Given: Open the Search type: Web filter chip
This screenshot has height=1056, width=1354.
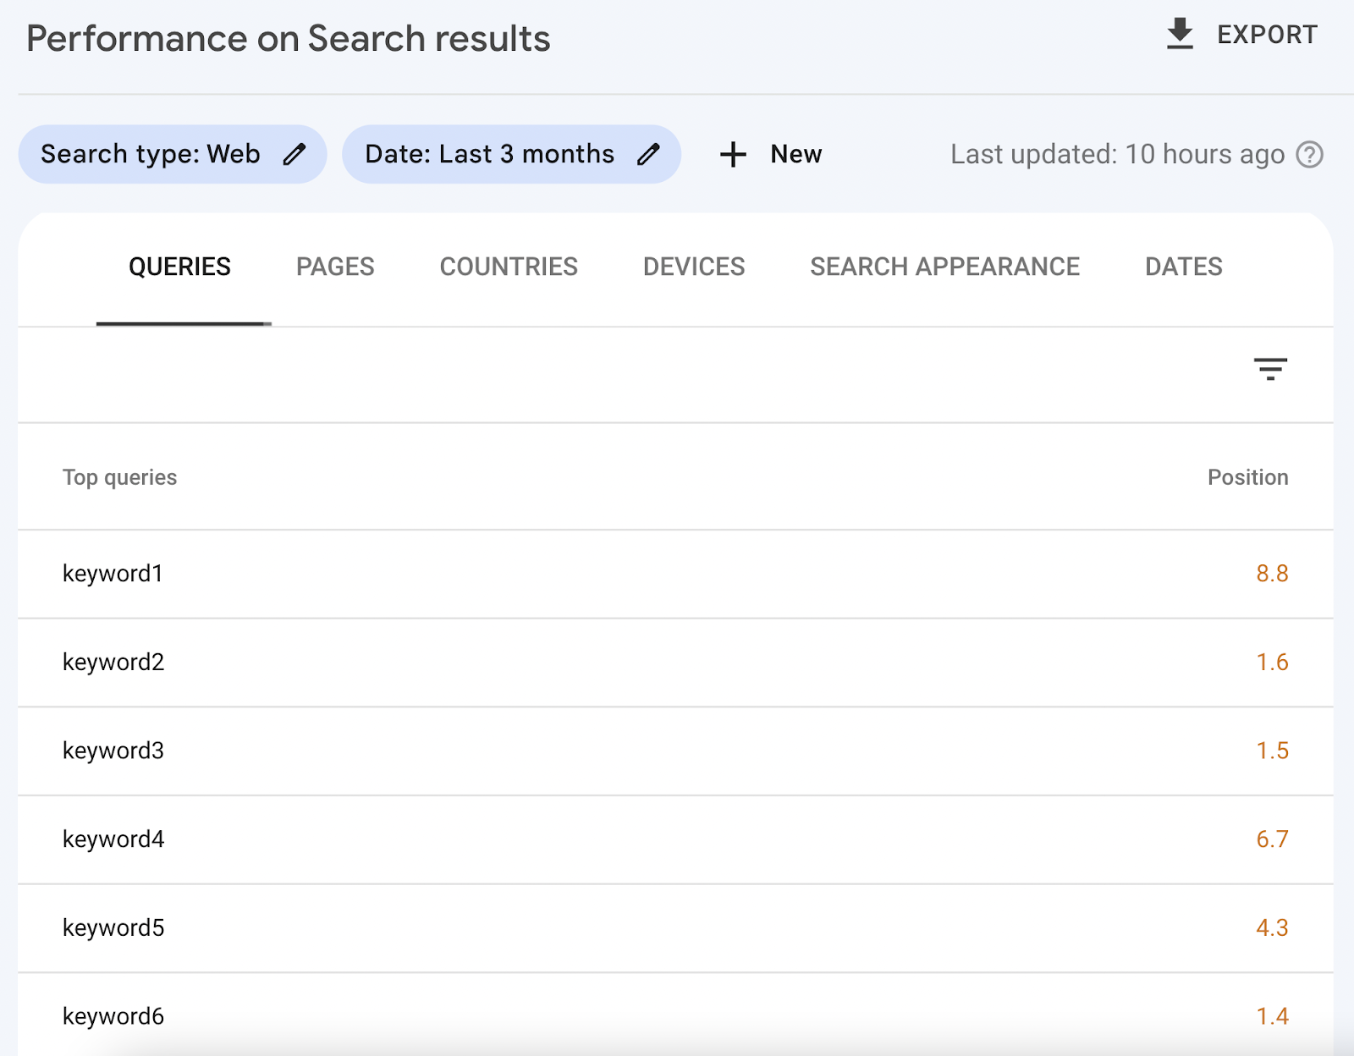Looking at the screenshot, I should coord(151,154).
